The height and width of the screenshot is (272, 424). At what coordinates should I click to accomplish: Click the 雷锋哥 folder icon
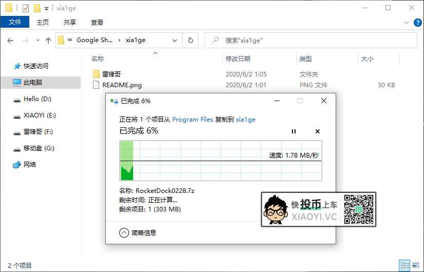(96, 74)
